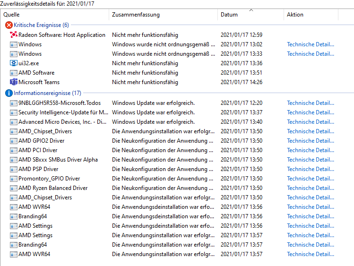Open Technische Details for AMD PSP Driver
Image resolution: width=354 pixels, height=266 pixels.
pyautogui.click(x=311, y=169)
